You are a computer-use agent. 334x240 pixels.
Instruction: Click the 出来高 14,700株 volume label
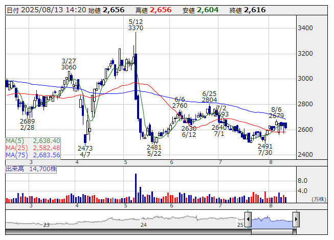[31, 169]
